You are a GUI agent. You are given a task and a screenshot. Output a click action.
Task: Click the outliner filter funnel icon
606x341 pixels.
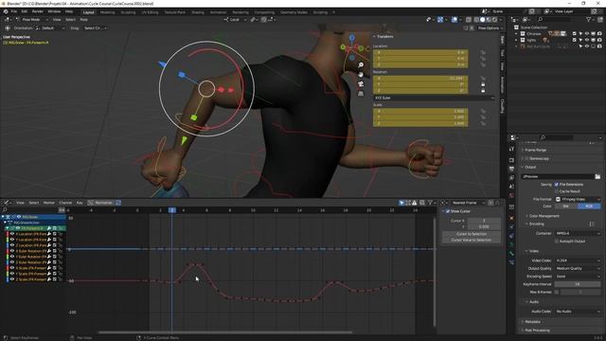(x=589, y=19)
